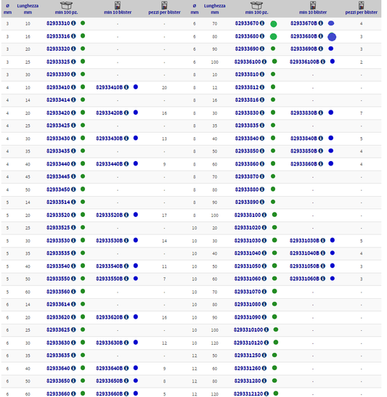Open article link 82933630B

pyautogui.click(x=110, y=343)
